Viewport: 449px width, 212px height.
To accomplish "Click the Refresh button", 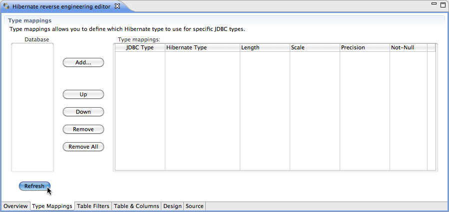I will [x=34, y=186].
